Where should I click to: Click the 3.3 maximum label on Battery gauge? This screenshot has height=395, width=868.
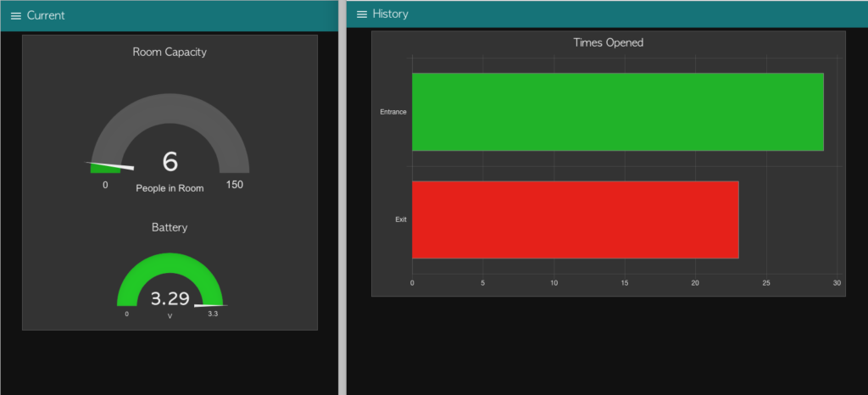click(213, 314)
